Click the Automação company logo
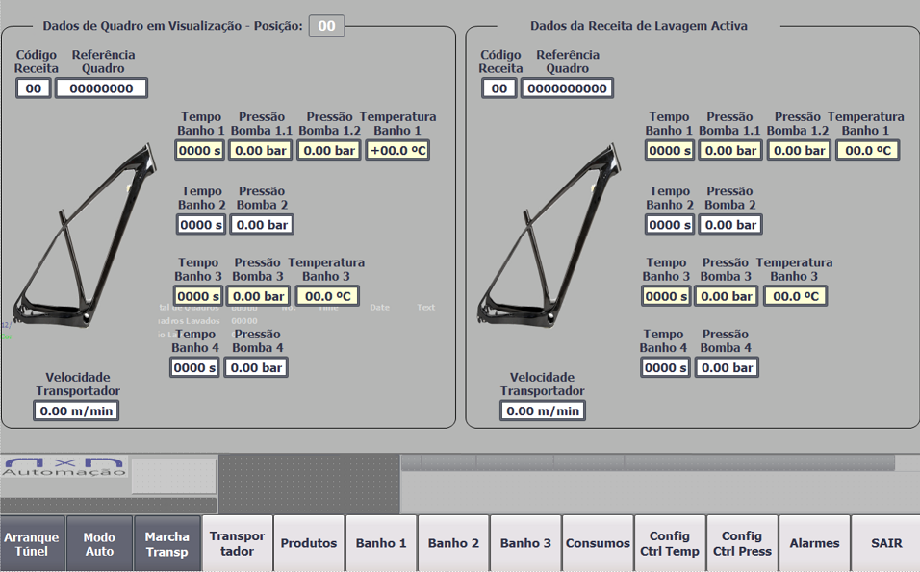 coord(64,468)
